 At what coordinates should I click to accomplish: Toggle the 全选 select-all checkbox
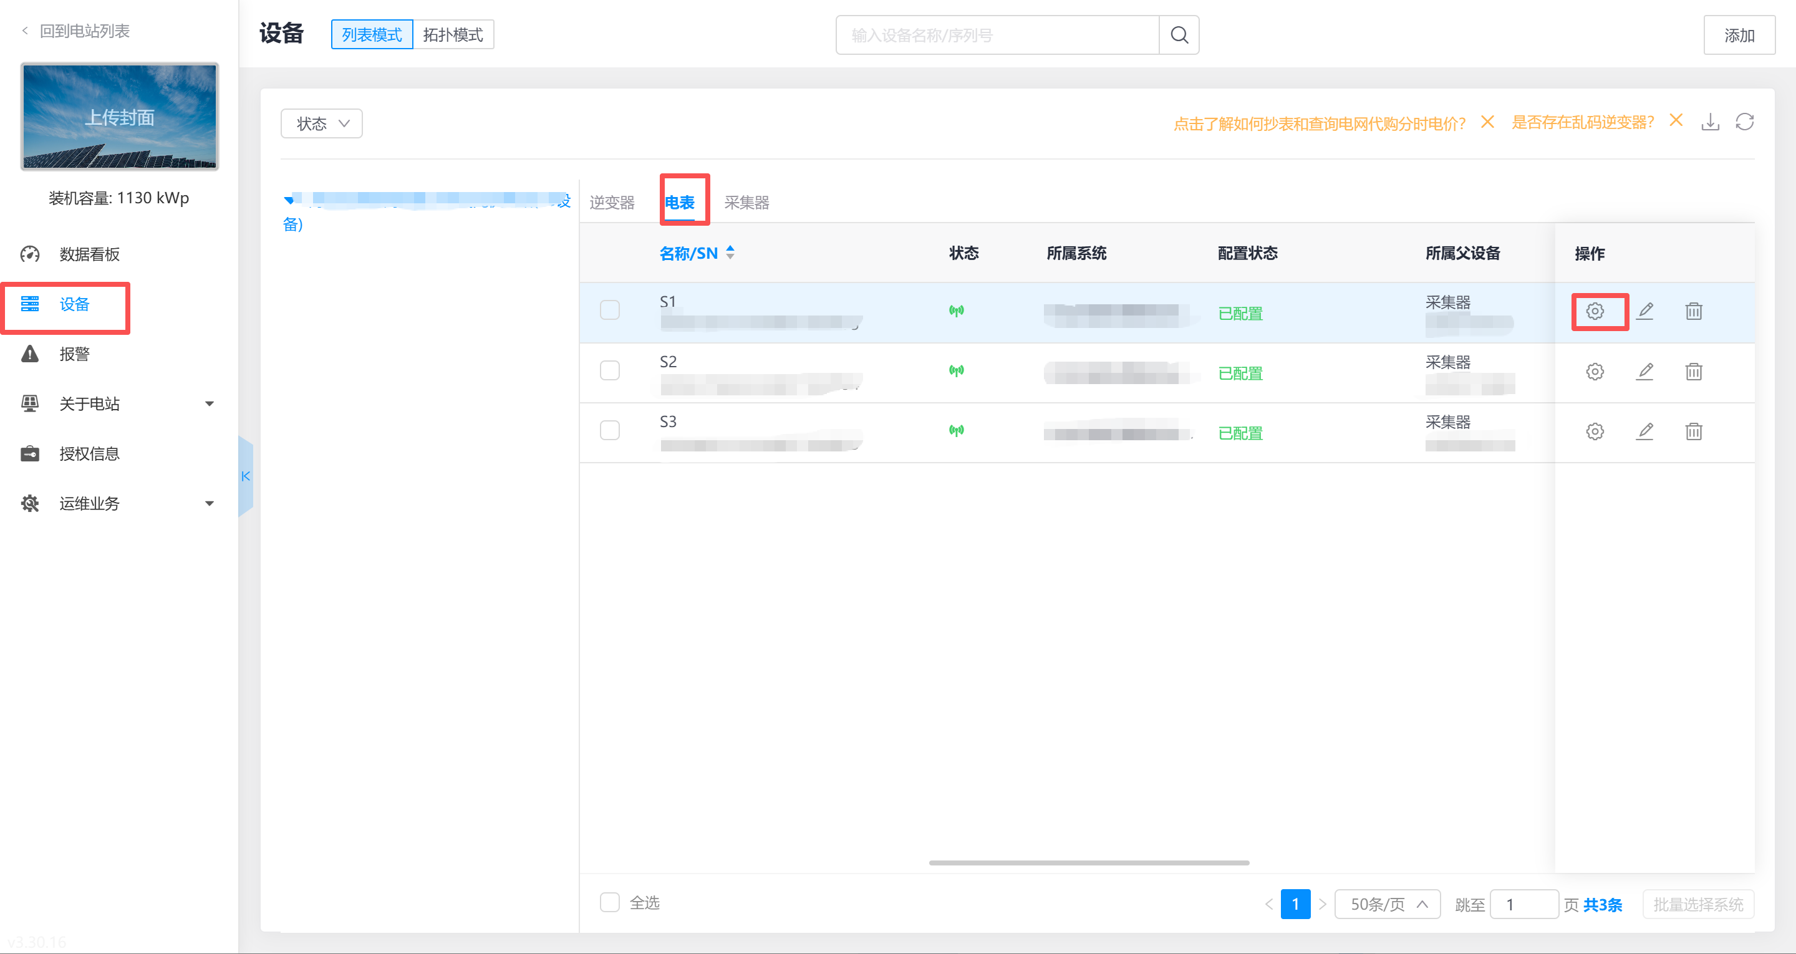point(609,902)
